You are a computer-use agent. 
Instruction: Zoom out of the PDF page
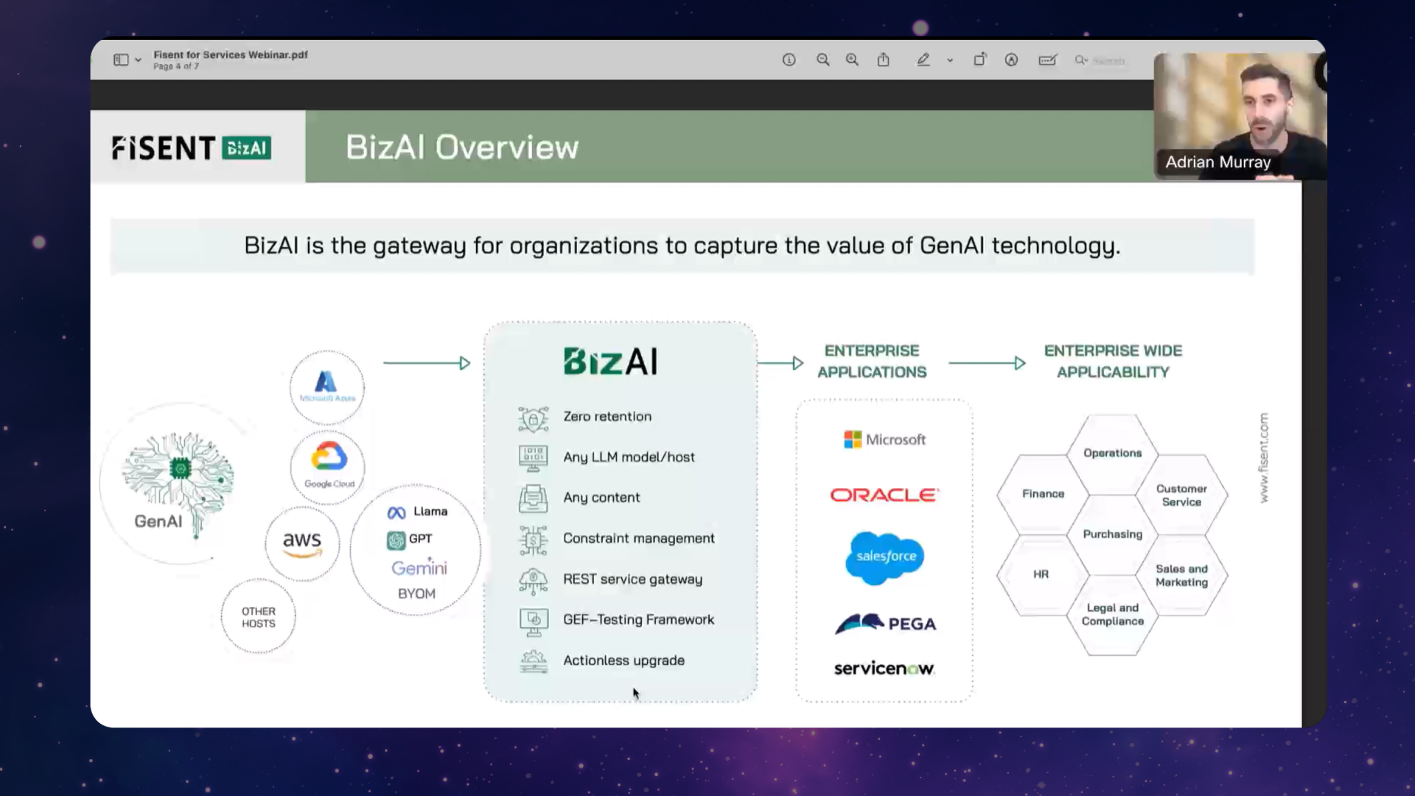[823, 60]
